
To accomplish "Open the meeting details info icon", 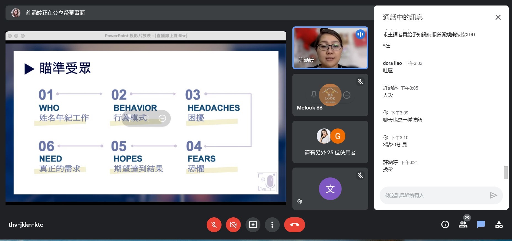I will tap(445, 224).
